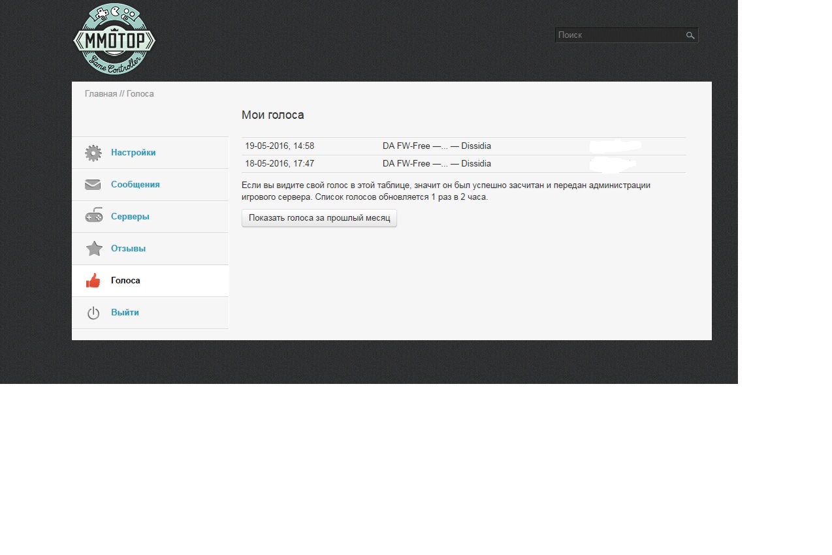Open the Настройки menu item

pyautogui.click(x=133, y=153)
